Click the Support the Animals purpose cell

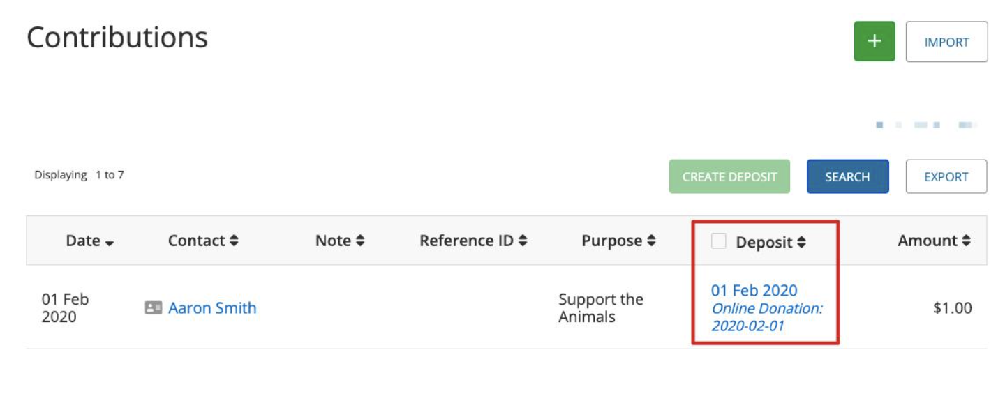pyautogui.click(x=601, y=307)
